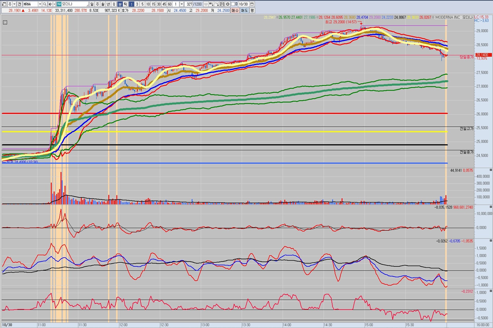Click the won currency icon

(x=206, y=4)
